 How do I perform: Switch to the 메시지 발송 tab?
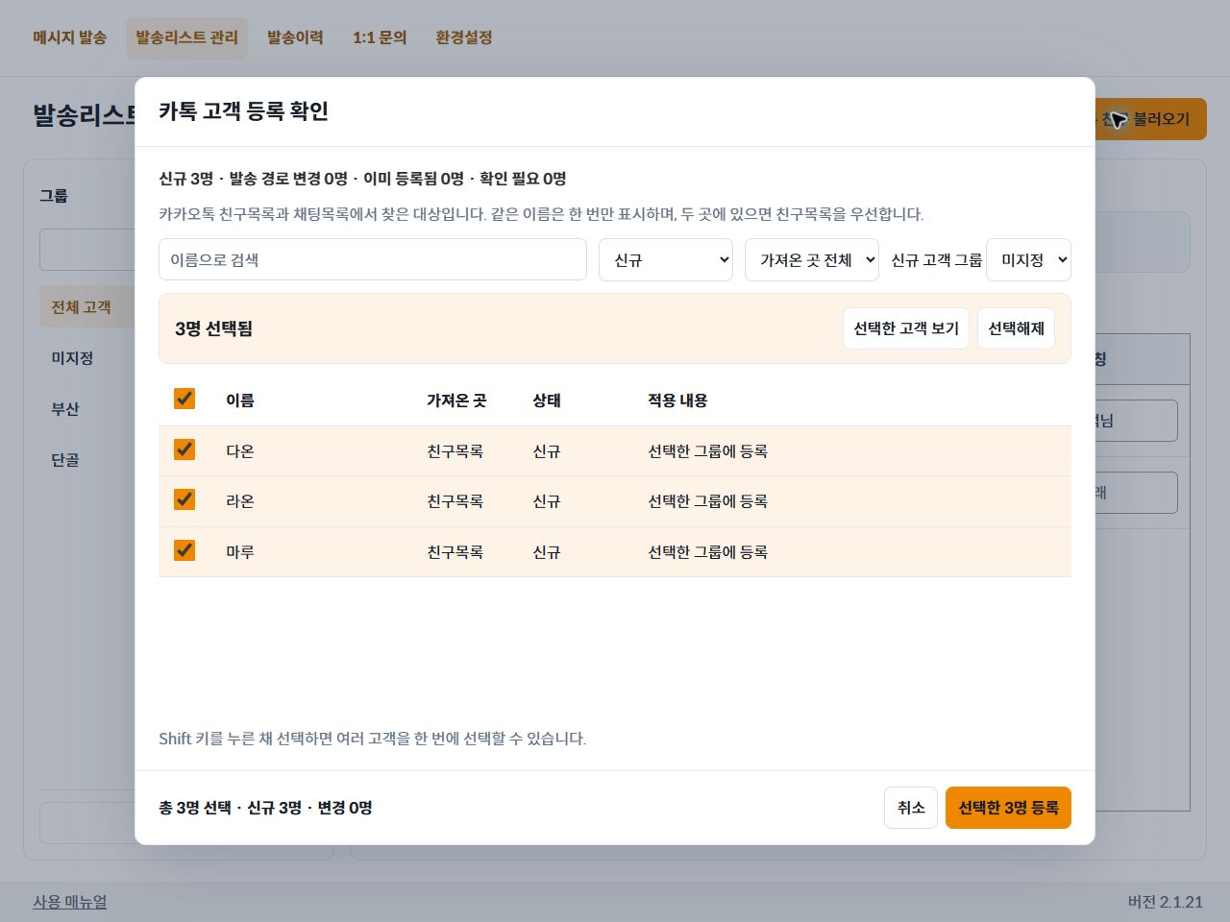point(69,37)
